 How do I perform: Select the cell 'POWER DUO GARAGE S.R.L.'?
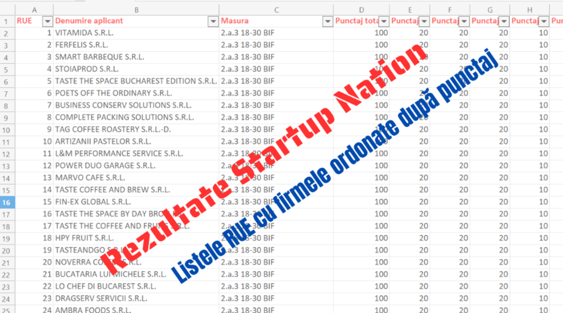pos(137,165)
